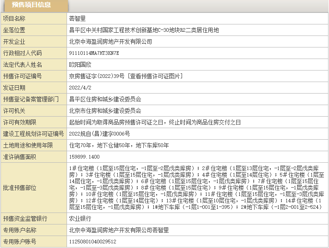329x248 pixels.
Task: Click 北京市住房和城乡建设委员会 authority text
Action: (x=105, y=111)
